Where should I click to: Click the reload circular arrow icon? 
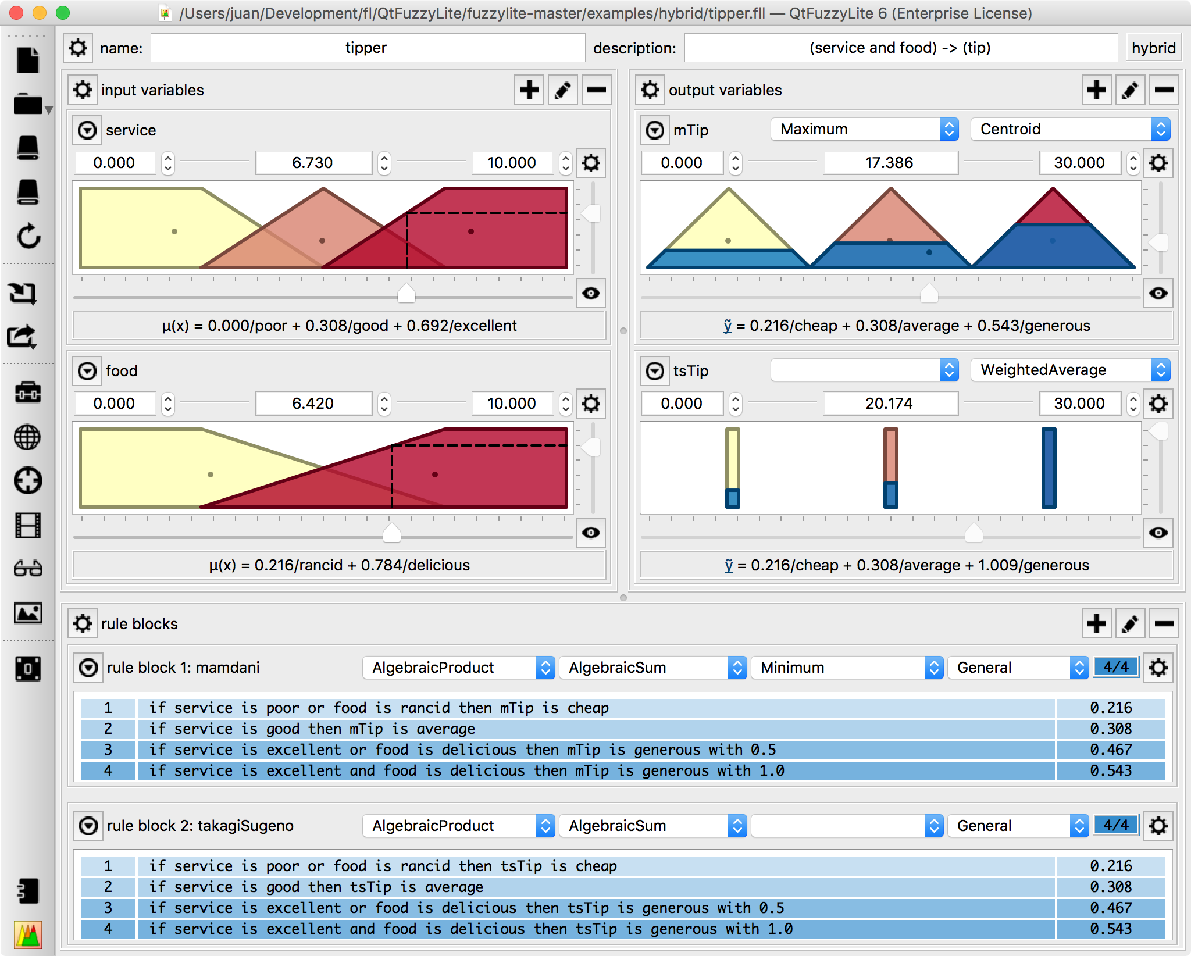point(28,237)
